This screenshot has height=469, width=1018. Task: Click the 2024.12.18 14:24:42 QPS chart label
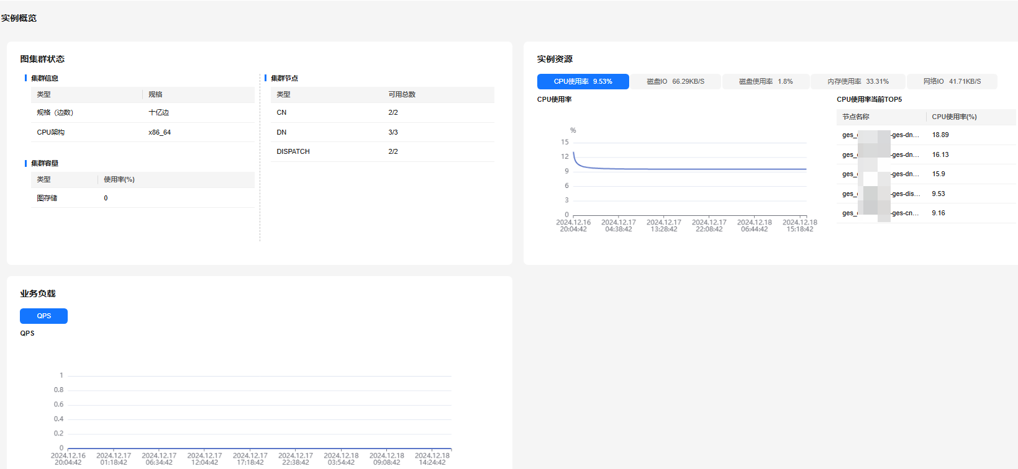point(432,459)
